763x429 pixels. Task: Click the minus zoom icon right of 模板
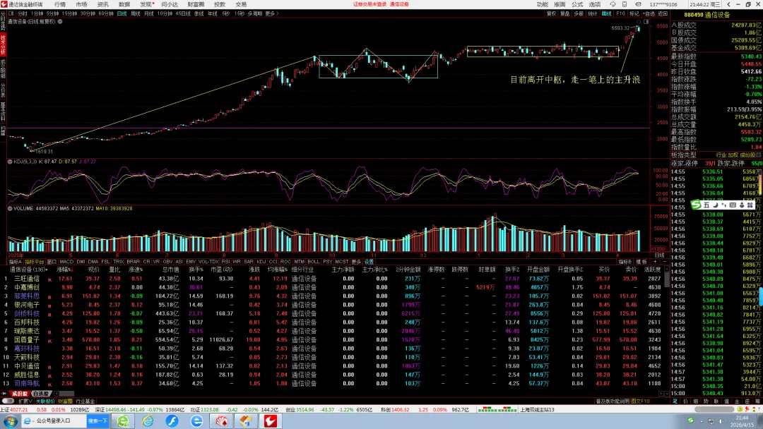[664, 262]
